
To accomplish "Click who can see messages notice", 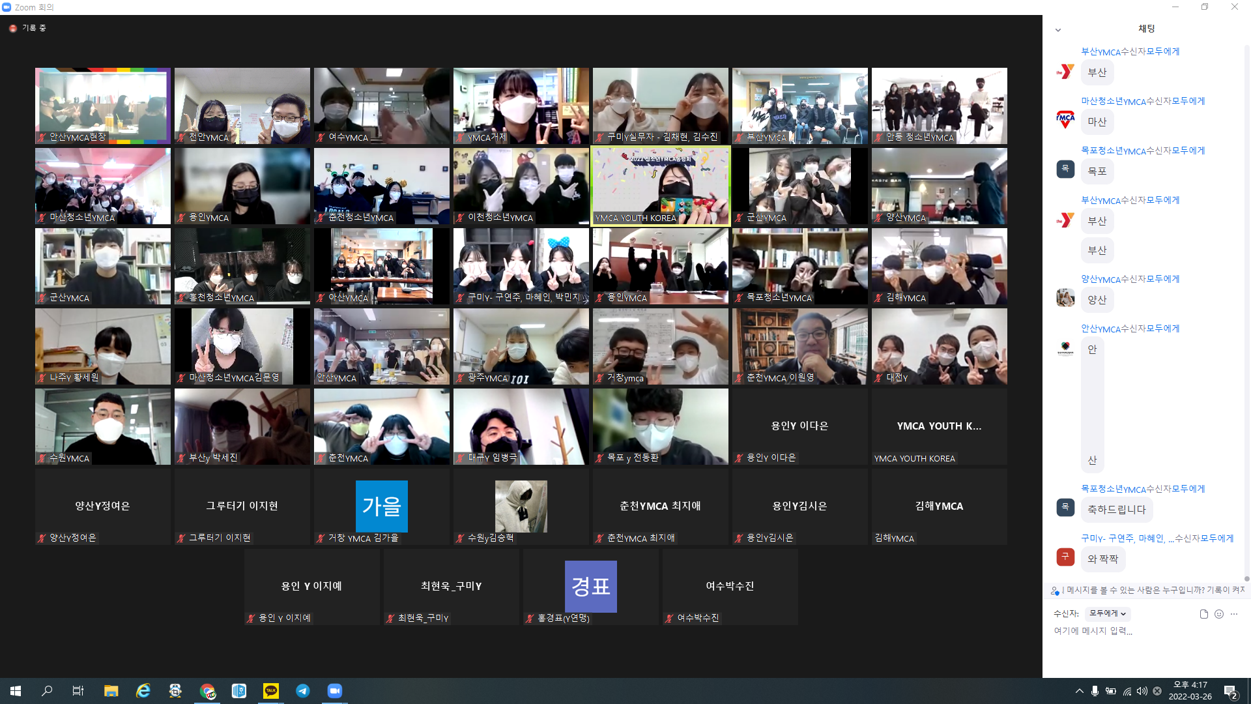I will coord(1148,590).
